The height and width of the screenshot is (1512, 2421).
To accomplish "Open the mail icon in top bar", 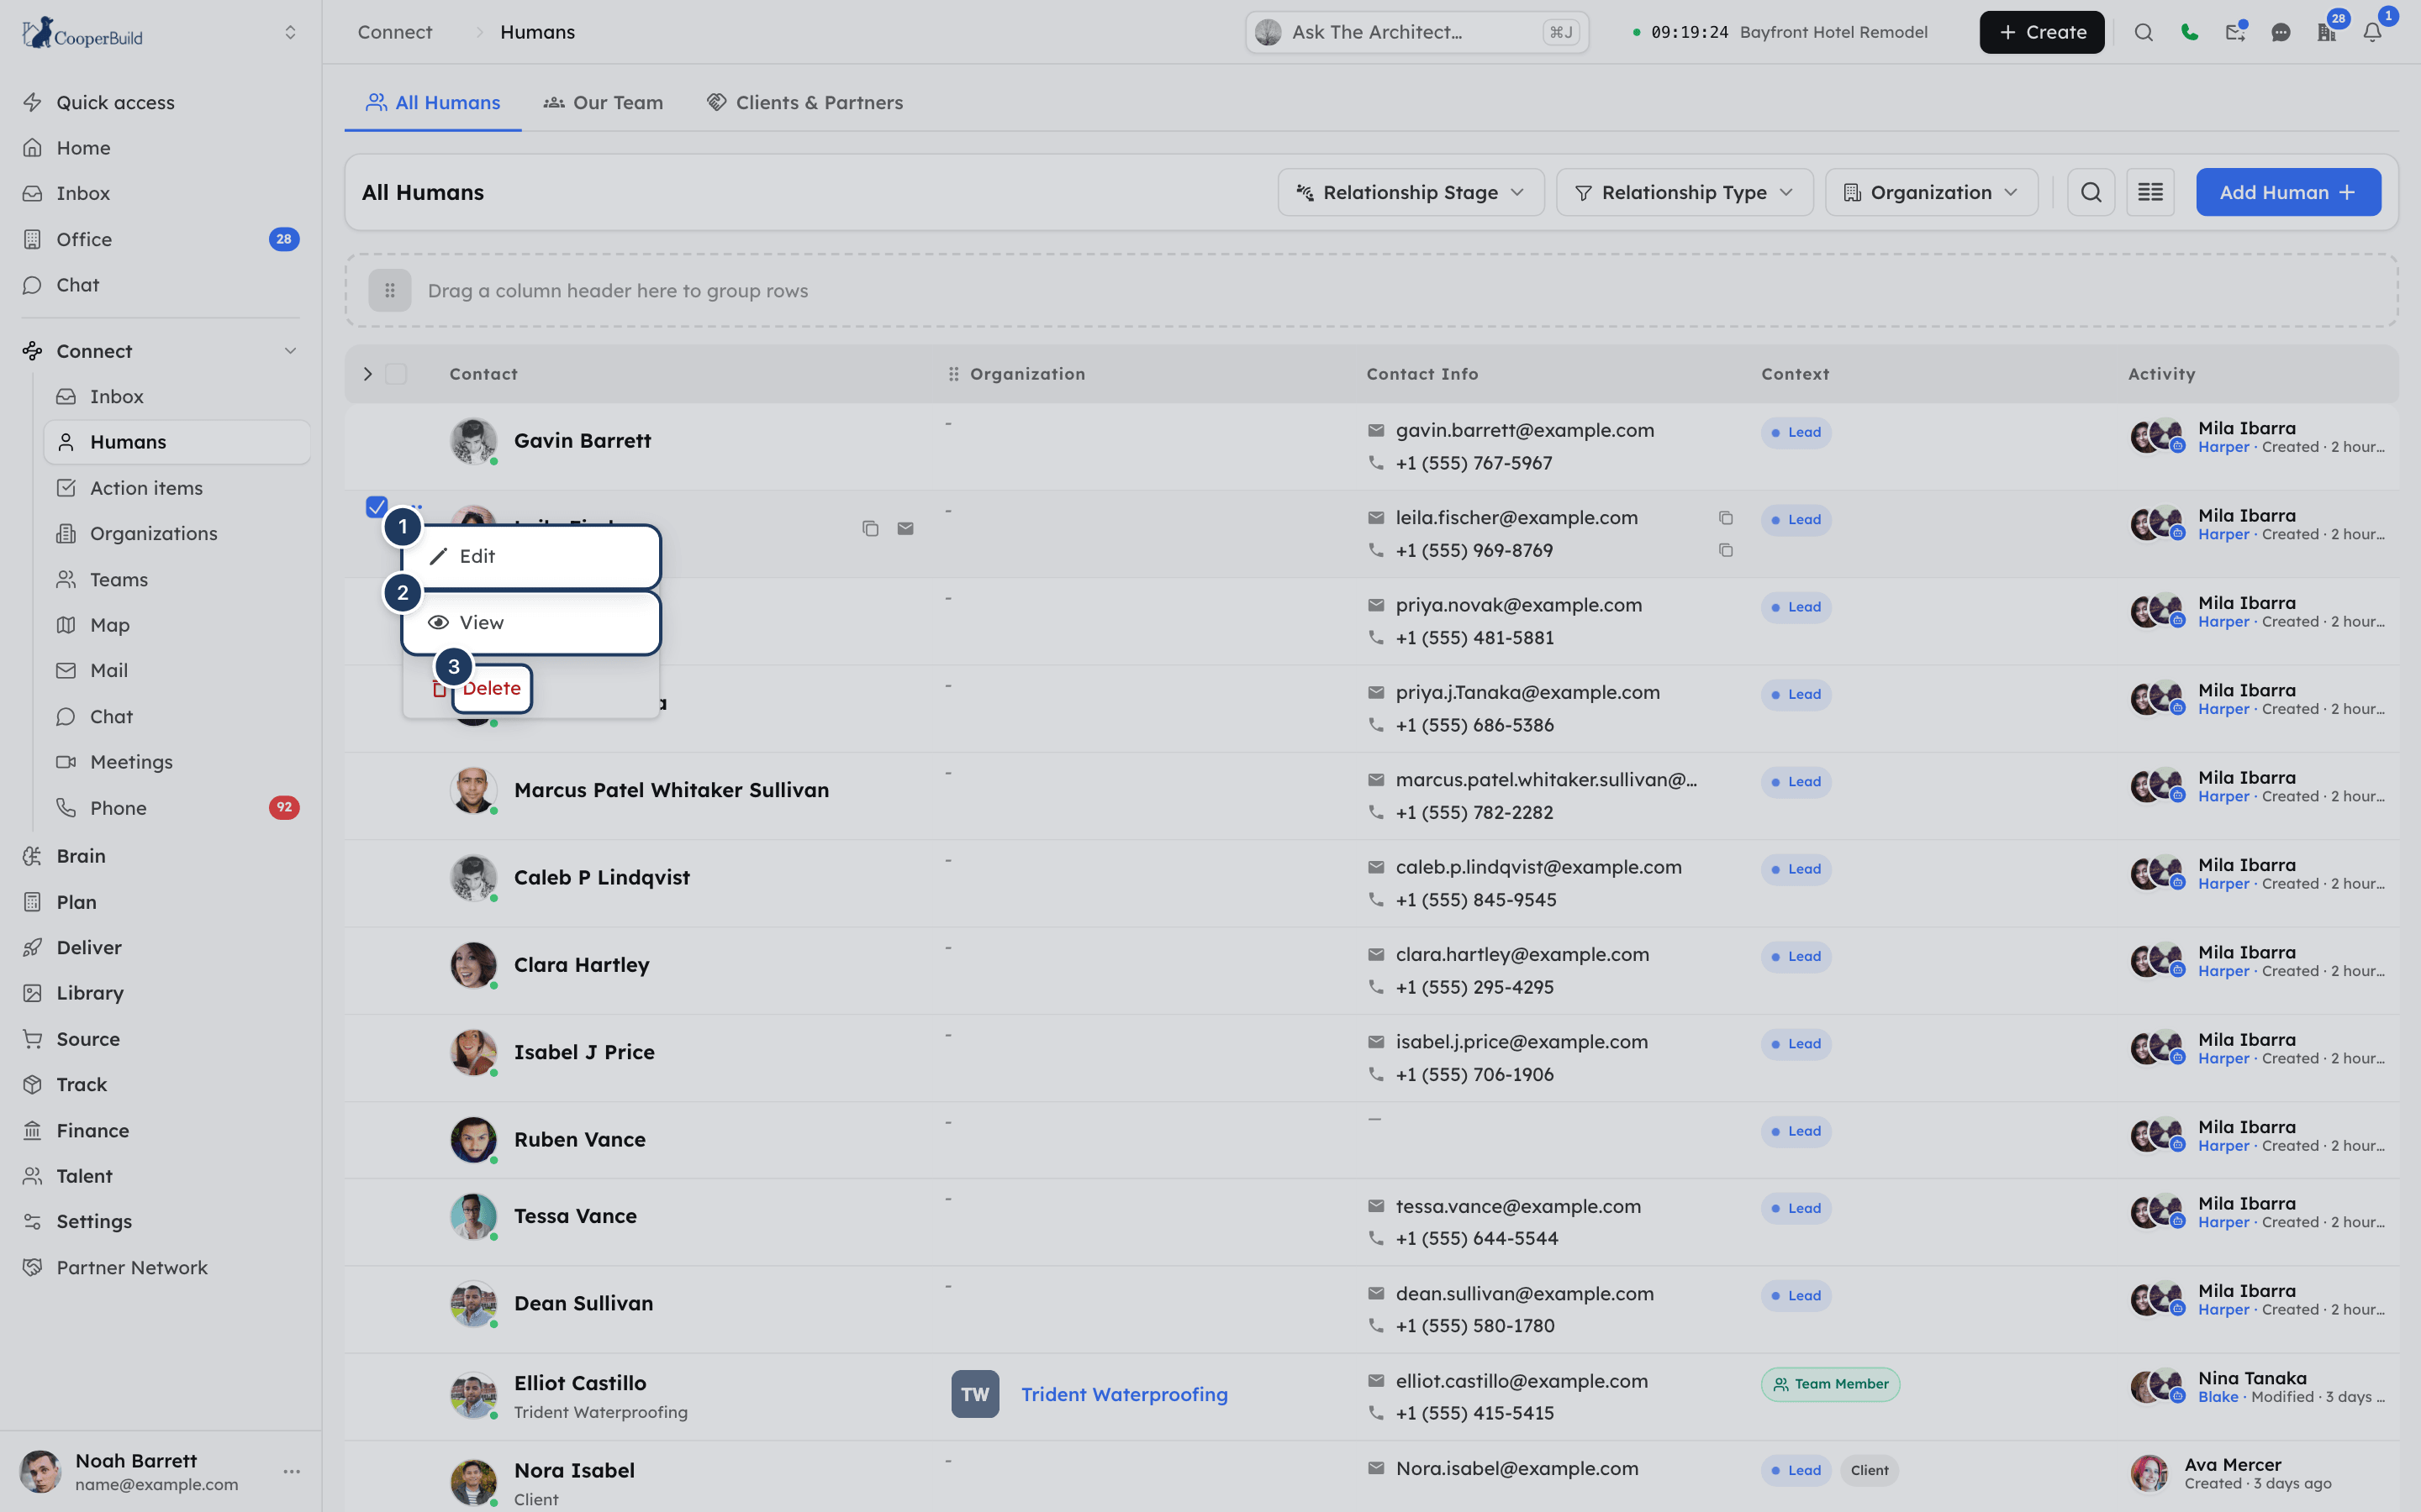I will pos(2235,32).
